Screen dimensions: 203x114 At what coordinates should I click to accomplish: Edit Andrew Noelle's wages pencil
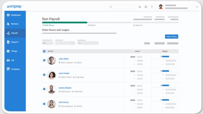[161, 85]
